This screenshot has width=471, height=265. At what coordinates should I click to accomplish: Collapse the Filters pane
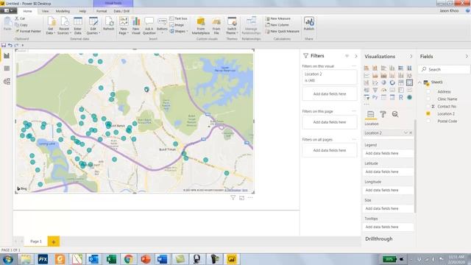pos(356,56)
